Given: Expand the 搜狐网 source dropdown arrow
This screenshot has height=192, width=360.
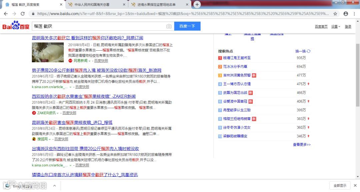Looking at the screenshot, I should click(x=50, y=139).
